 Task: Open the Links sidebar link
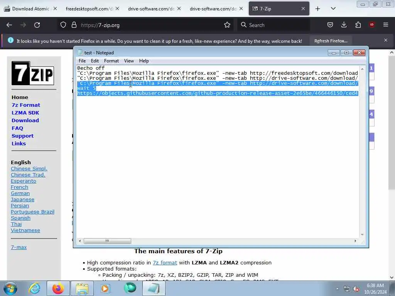[x=19, y=143]
